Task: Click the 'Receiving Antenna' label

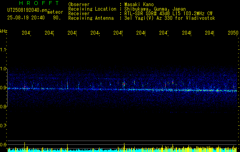Action: (91, 18)
